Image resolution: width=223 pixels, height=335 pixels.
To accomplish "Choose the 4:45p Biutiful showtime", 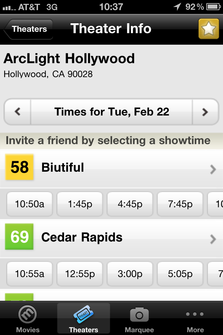I will click(130, 204).
